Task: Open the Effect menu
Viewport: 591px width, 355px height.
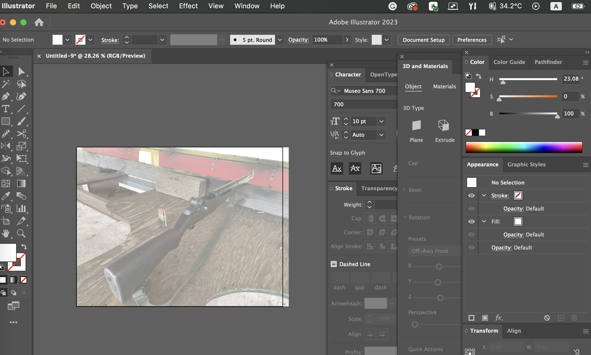Action: click(188, 6)
